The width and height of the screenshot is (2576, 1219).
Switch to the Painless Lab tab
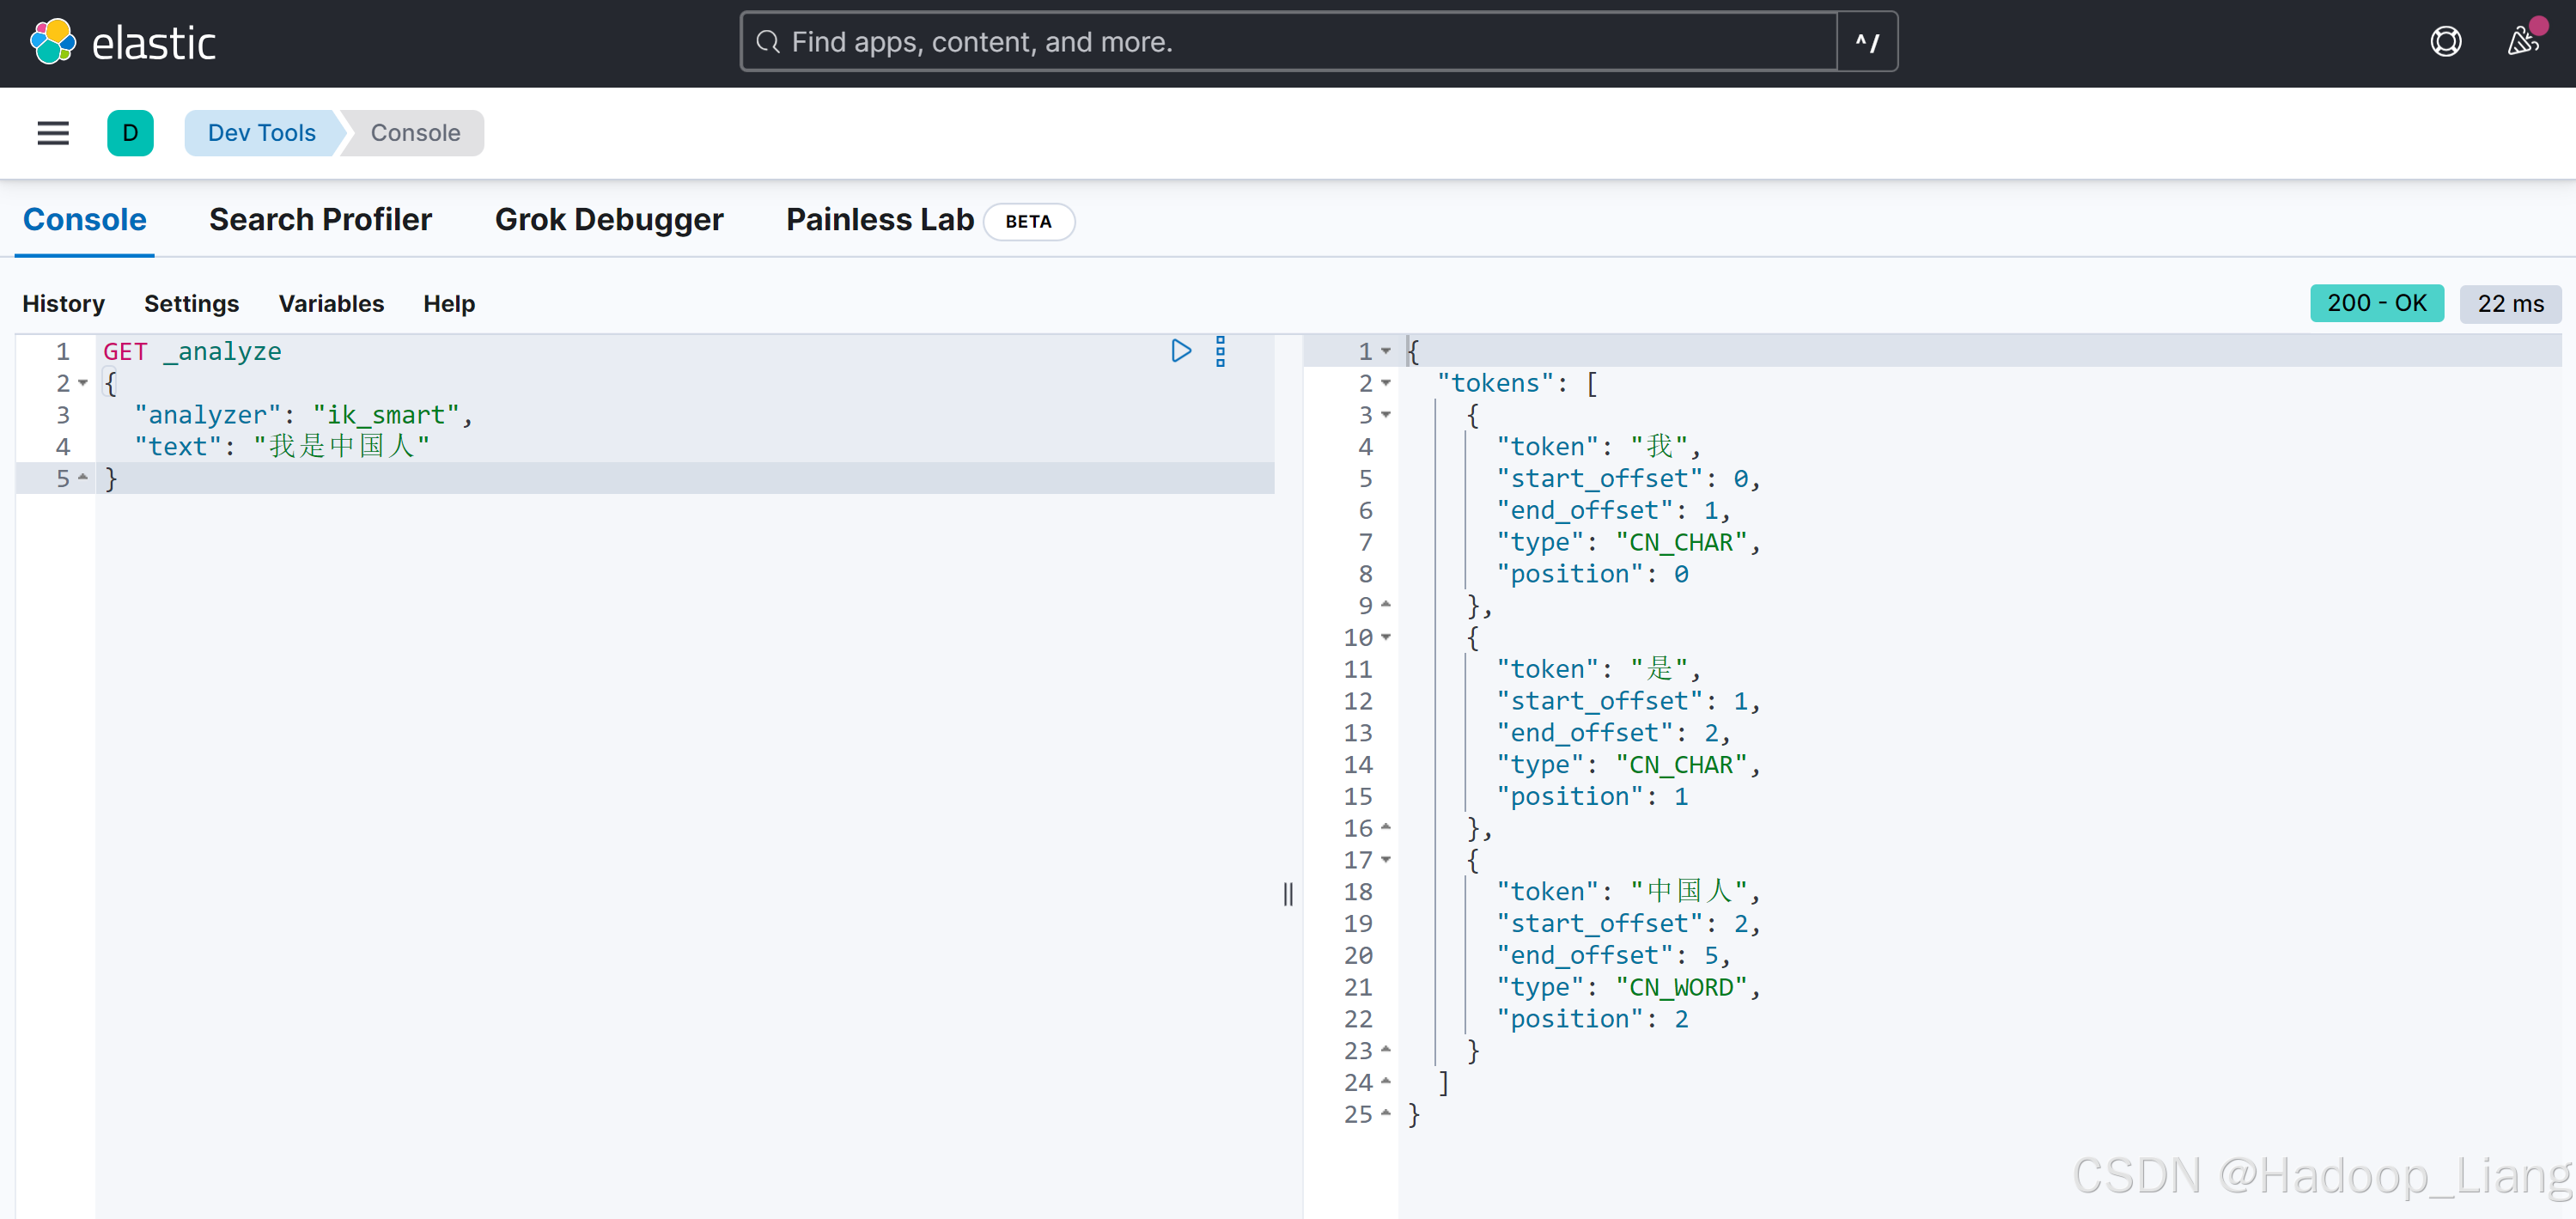[x=879, y=219]
